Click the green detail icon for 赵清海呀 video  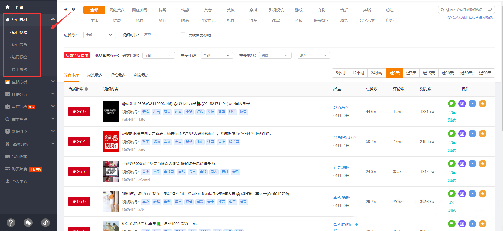point(452,104)
